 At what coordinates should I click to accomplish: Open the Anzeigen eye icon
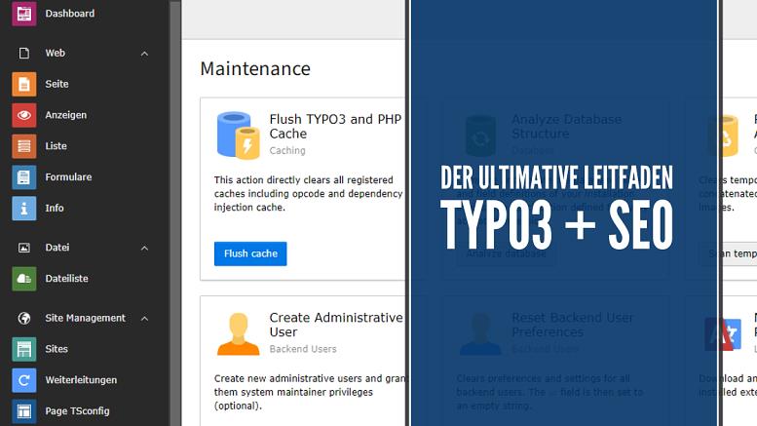tap(24, 115)
